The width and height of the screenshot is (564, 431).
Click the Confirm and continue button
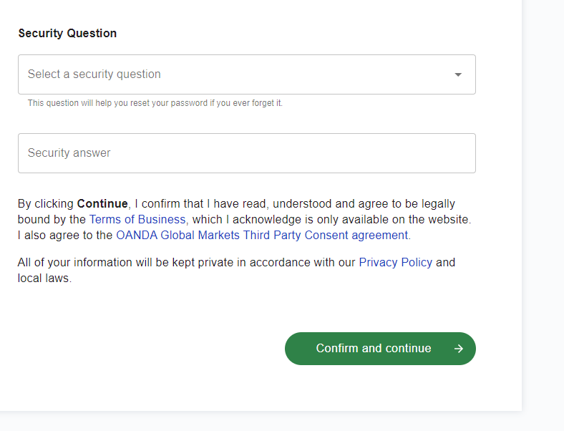[380, 349]
